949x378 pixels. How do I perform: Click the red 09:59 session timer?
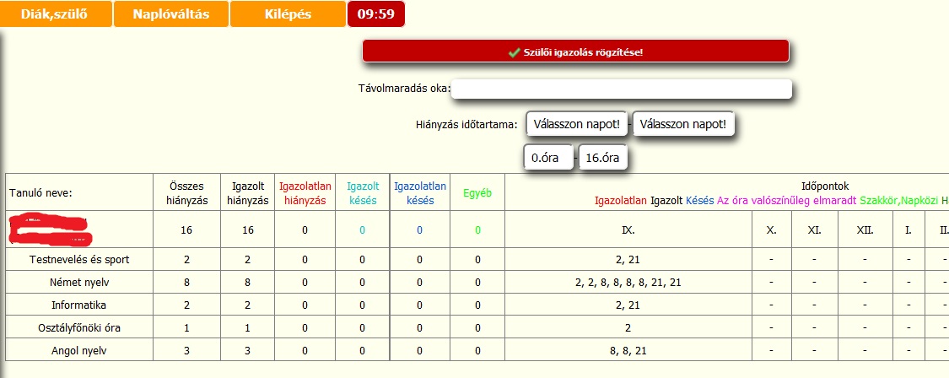[x=376, y=14]
